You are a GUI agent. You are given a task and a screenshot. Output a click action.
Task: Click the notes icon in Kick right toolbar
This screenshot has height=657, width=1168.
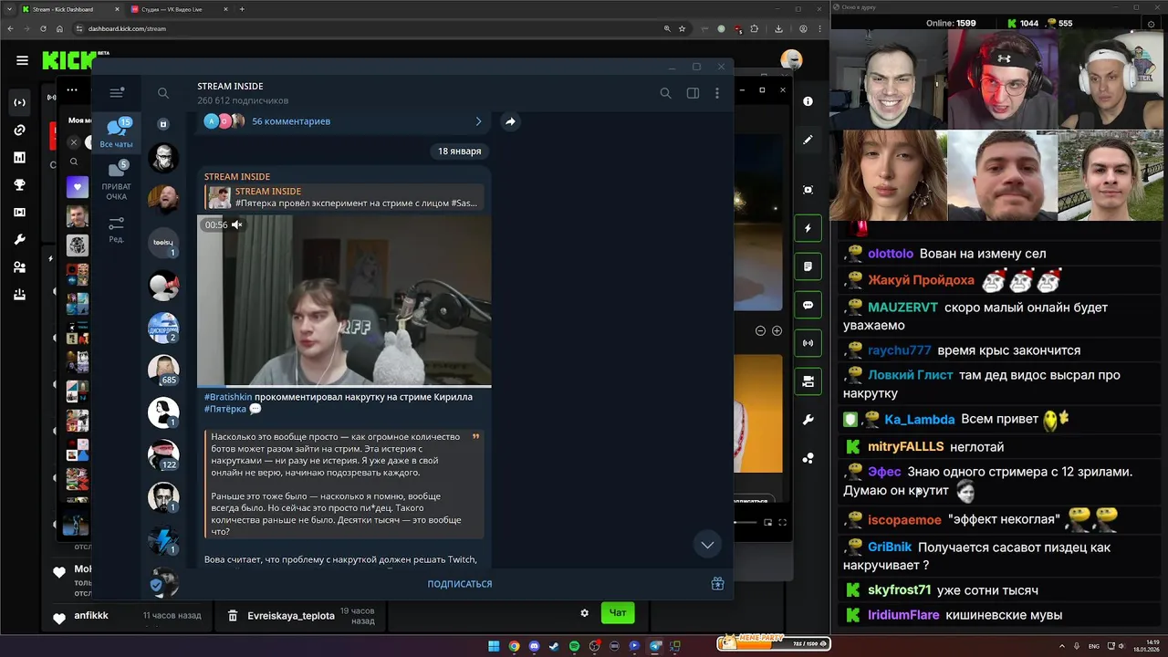(808, 266)
